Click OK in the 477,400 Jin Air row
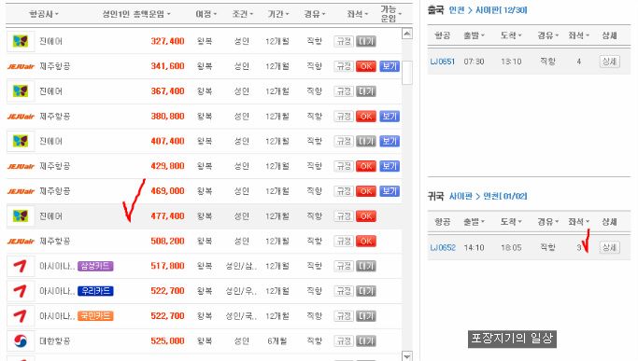The height and width of the screenshot is (361, 638). coord(366,215)
